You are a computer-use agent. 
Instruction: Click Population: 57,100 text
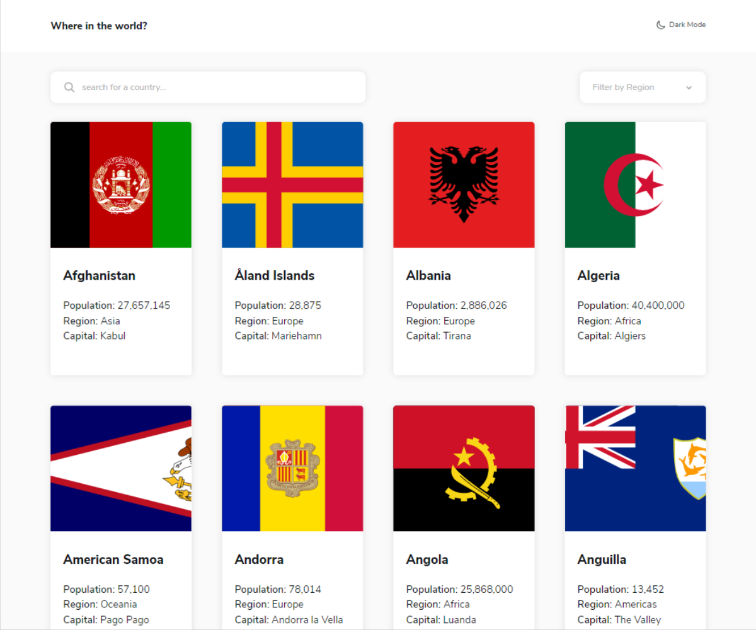point(106,590)
